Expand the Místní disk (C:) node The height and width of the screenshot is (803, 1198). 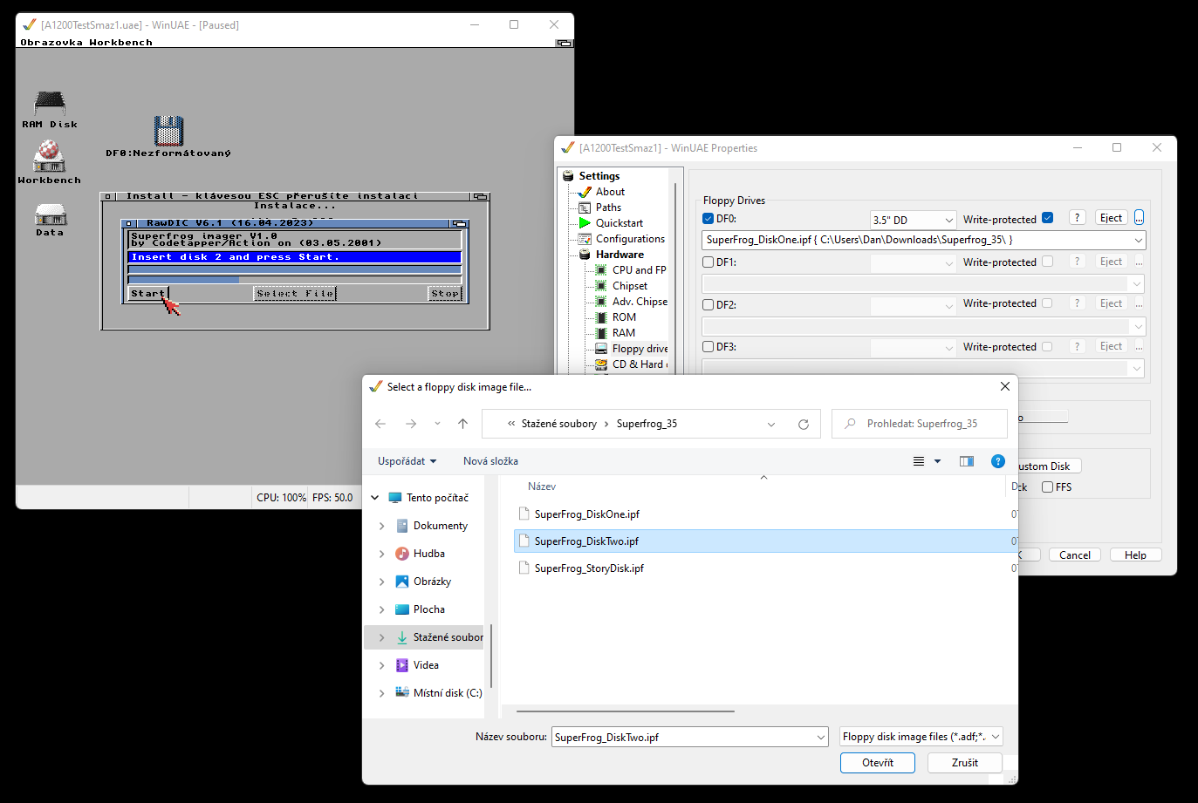pos(382,693)
